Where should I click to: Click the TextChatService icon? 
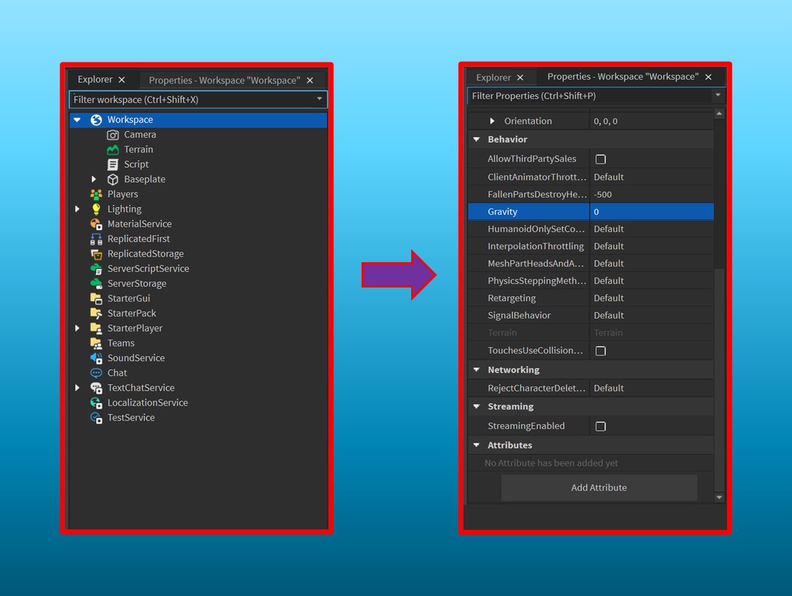96,388
